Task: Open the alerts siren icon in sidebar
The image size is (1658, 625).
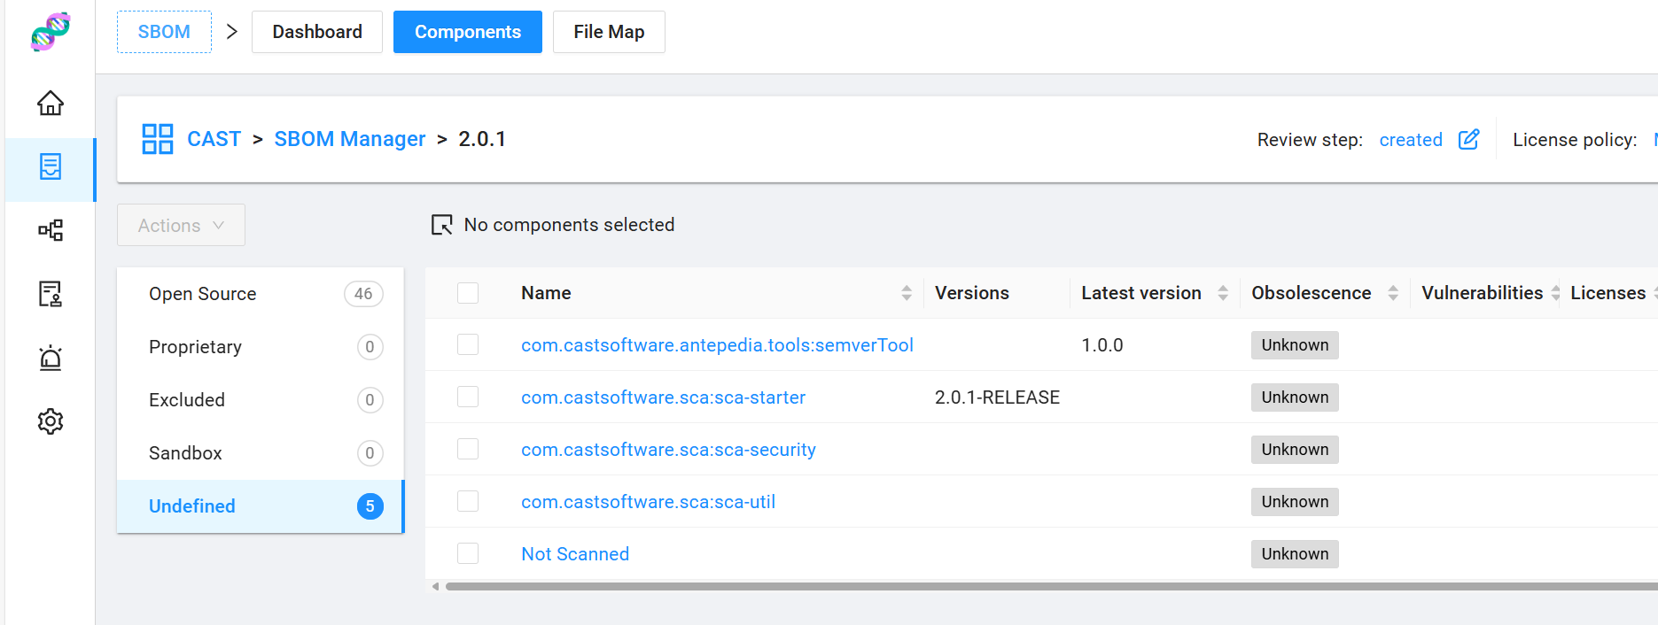Action: click(x=51, y=358)
